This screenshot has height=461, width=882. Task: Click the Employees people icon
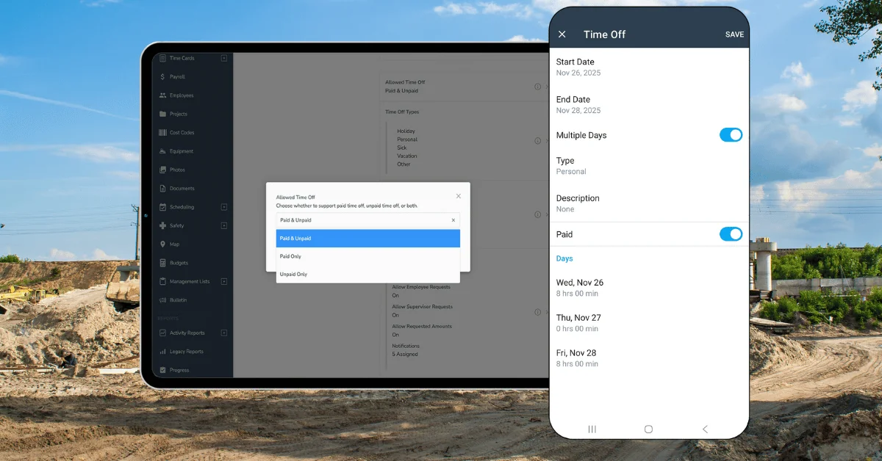pos(162,95)
